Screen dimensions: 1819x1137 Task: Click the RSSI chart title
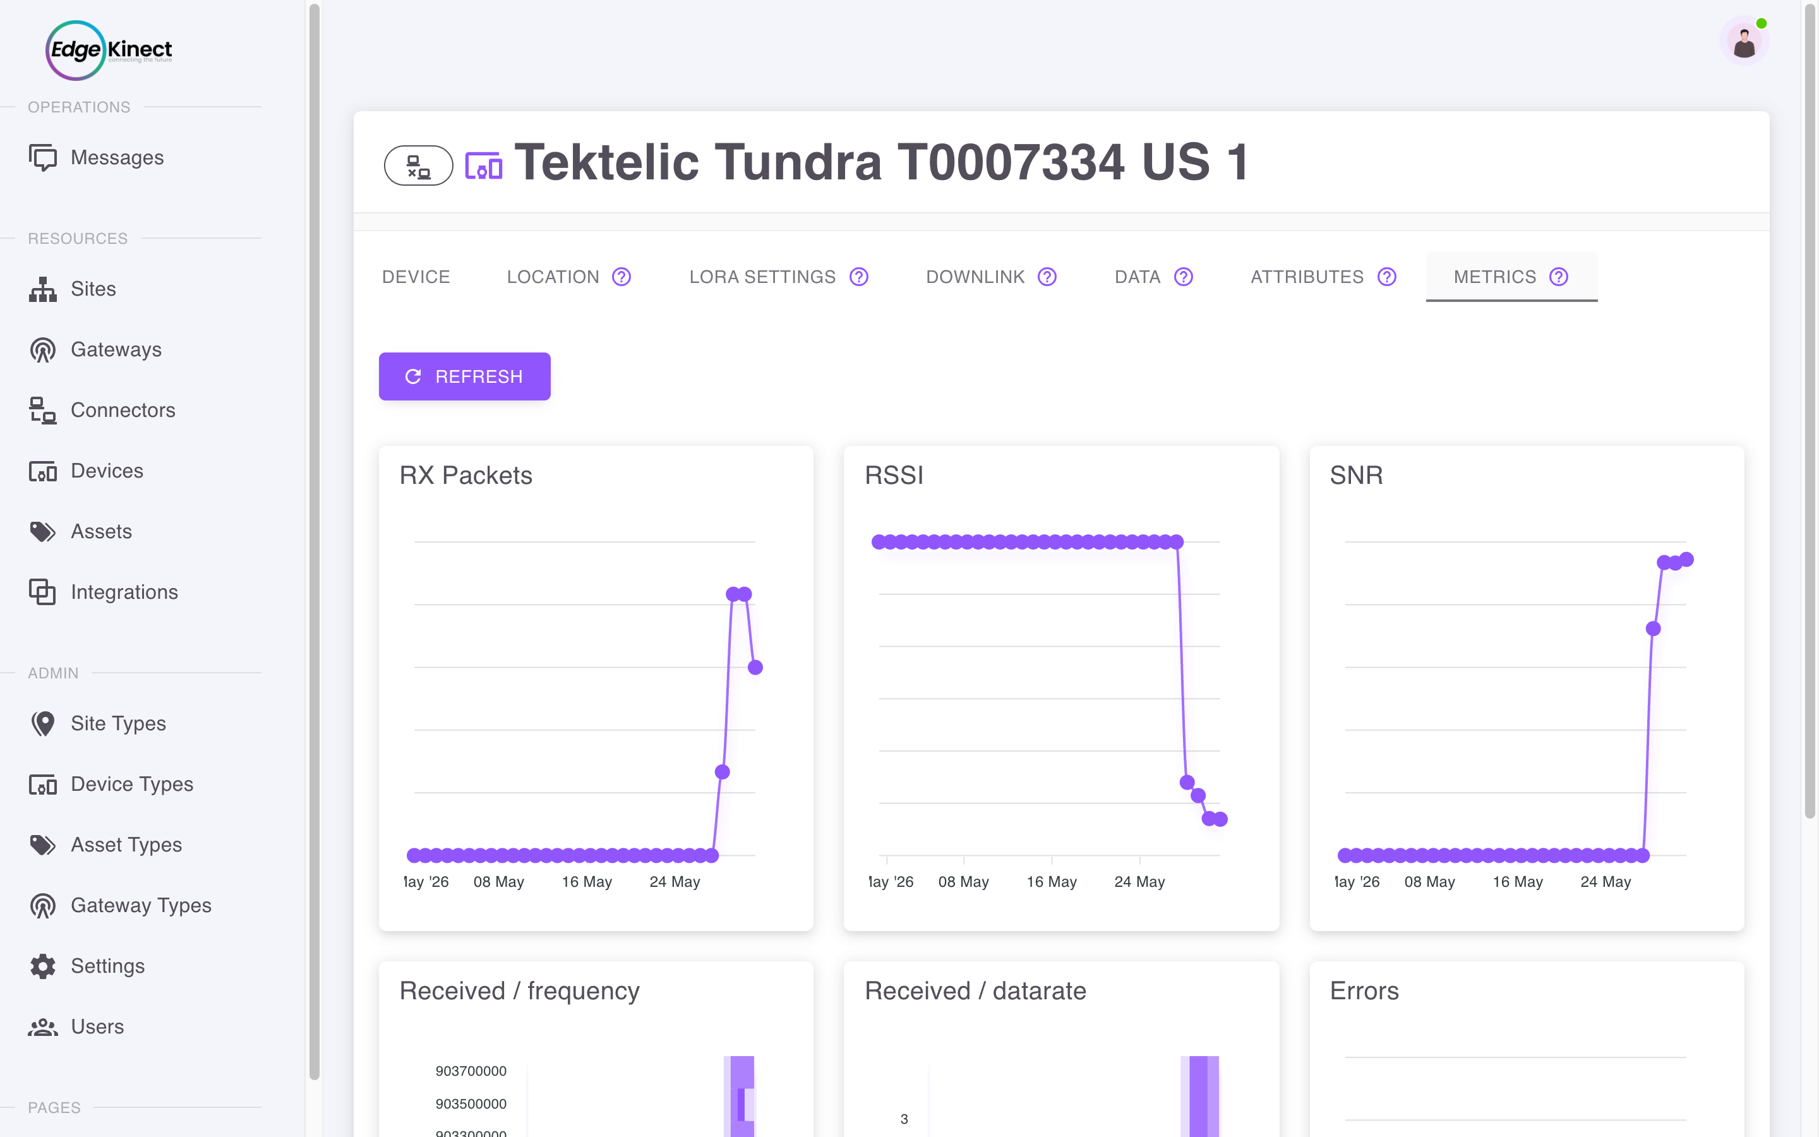(x=894, y=475)
